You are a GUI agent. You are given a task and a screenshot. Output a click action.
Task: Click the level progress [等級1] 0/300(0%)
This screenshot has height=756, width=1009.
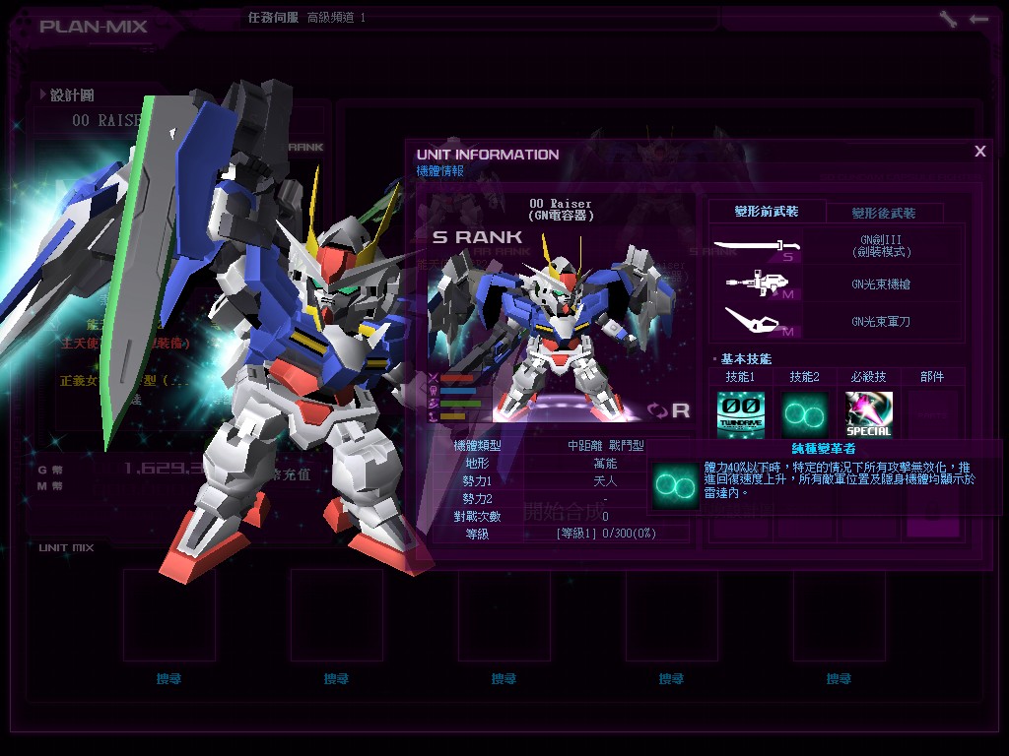(x=606, y=533)
